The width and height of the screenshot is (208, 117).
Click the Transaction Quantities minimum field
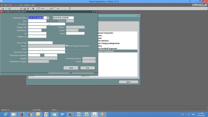point(34,55)
